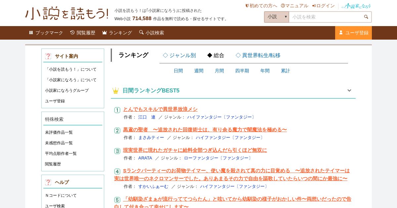Open ランキング in the navigation bar
Image resolution: width=397 pixels, height=208 pixels.
(117, 33)
